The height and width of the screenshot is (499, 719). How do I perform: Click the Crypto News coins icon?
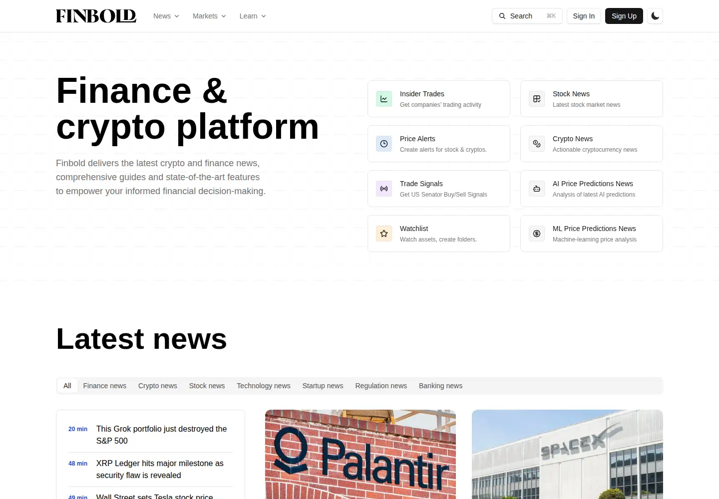[537, 144]
